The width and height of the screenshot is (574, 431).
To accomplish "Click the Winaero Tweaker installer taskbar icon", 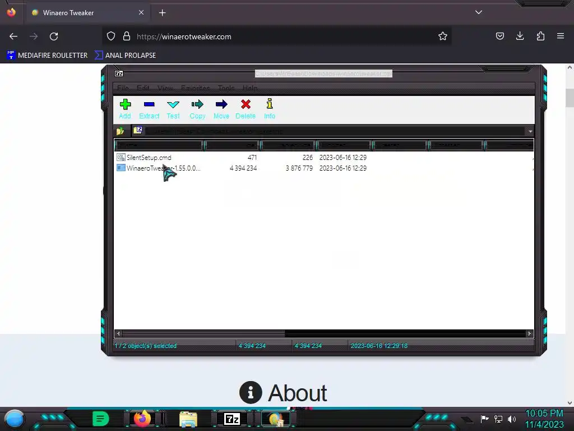I will (276, 419).
